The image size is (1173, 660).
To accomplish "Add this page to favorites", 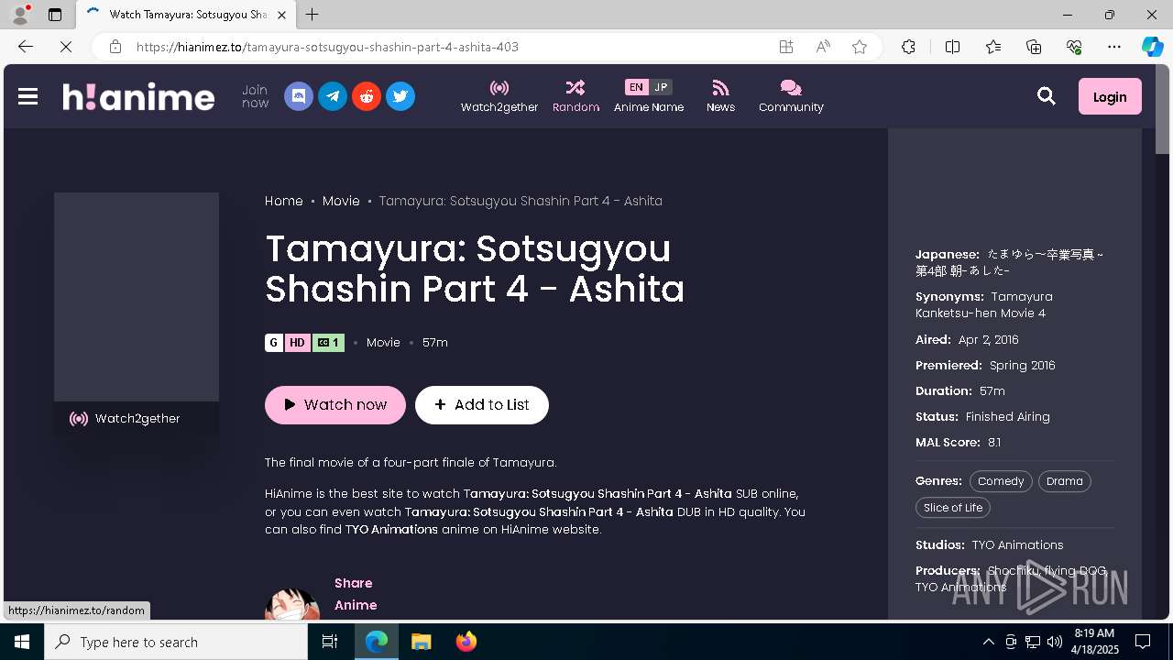I will [860, 47].
